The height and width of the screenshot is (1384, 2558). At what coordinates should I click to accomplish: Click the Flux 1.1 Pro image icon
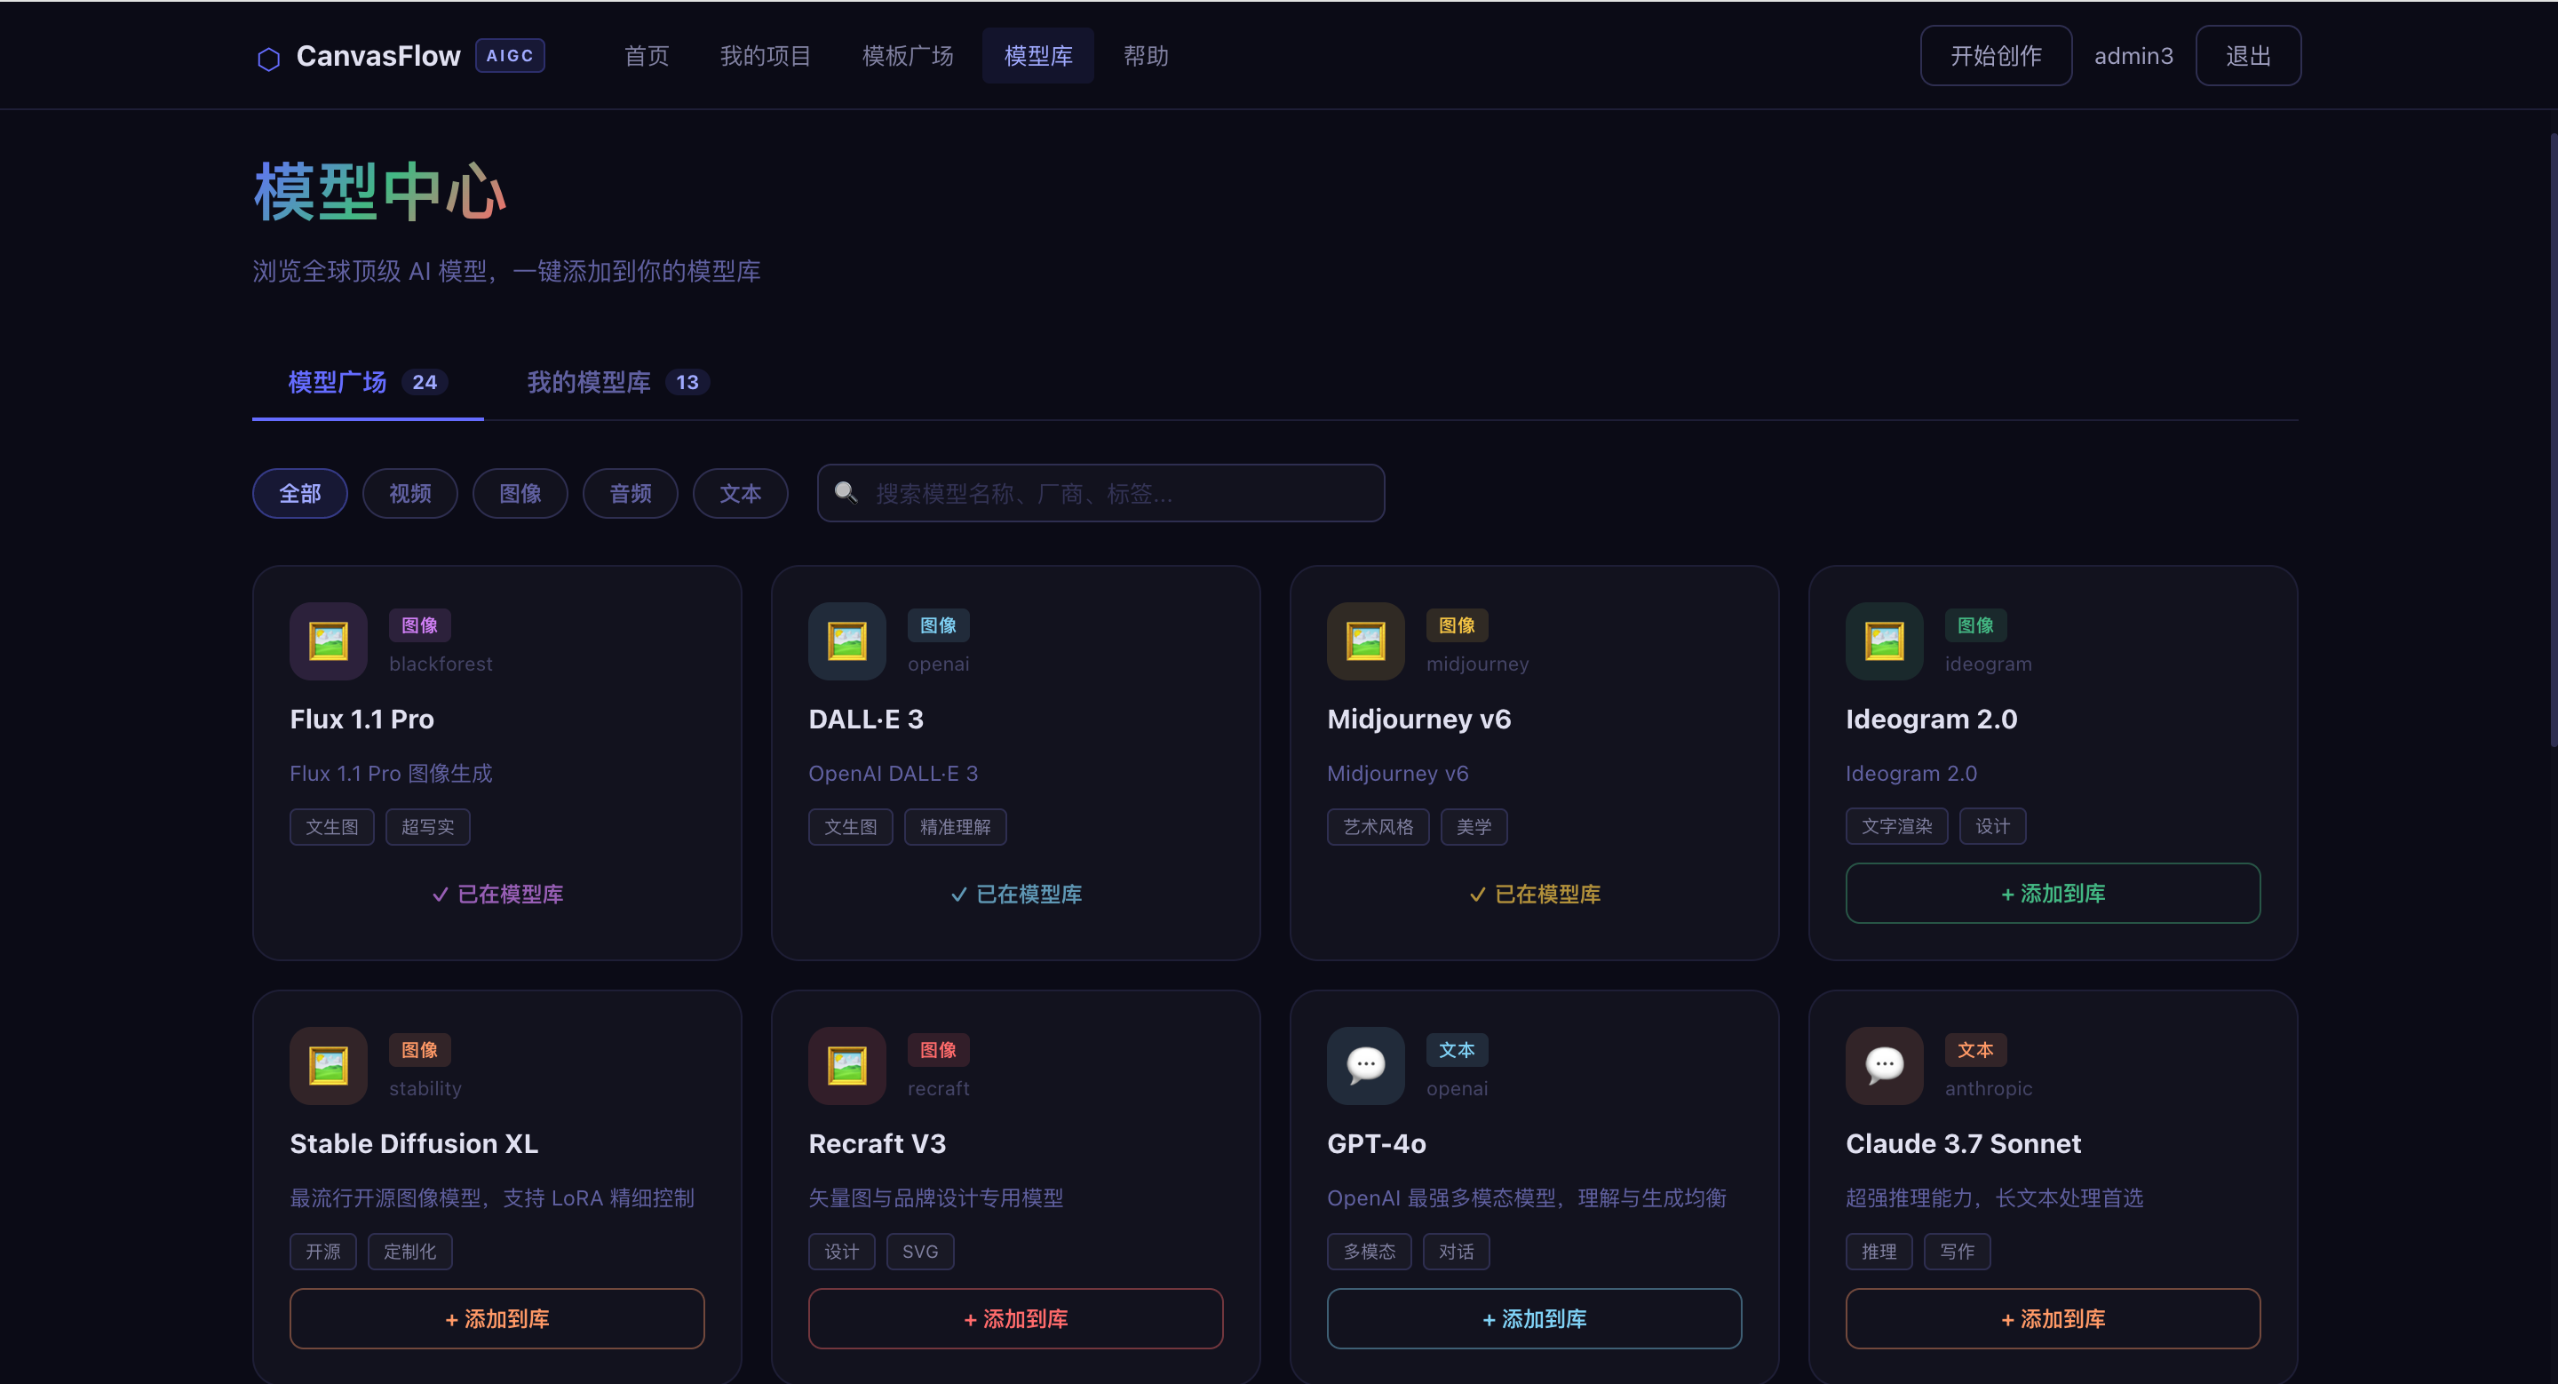point(328,641)
